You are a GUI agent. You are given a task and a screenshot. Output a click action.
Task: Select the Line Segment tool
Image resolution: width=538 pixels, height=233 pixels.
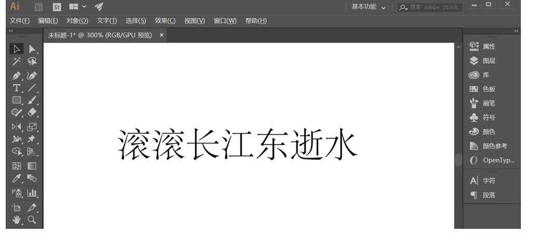pos(32,88)
